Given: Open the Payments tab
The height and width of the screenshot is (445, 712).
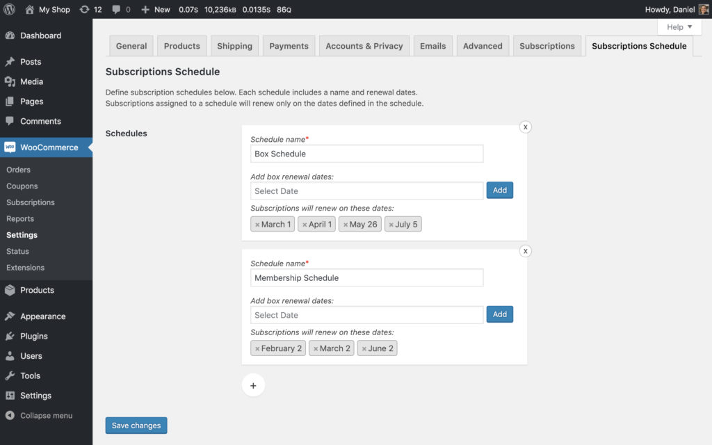Looking at the screenshot, I should tap(289, 46).
